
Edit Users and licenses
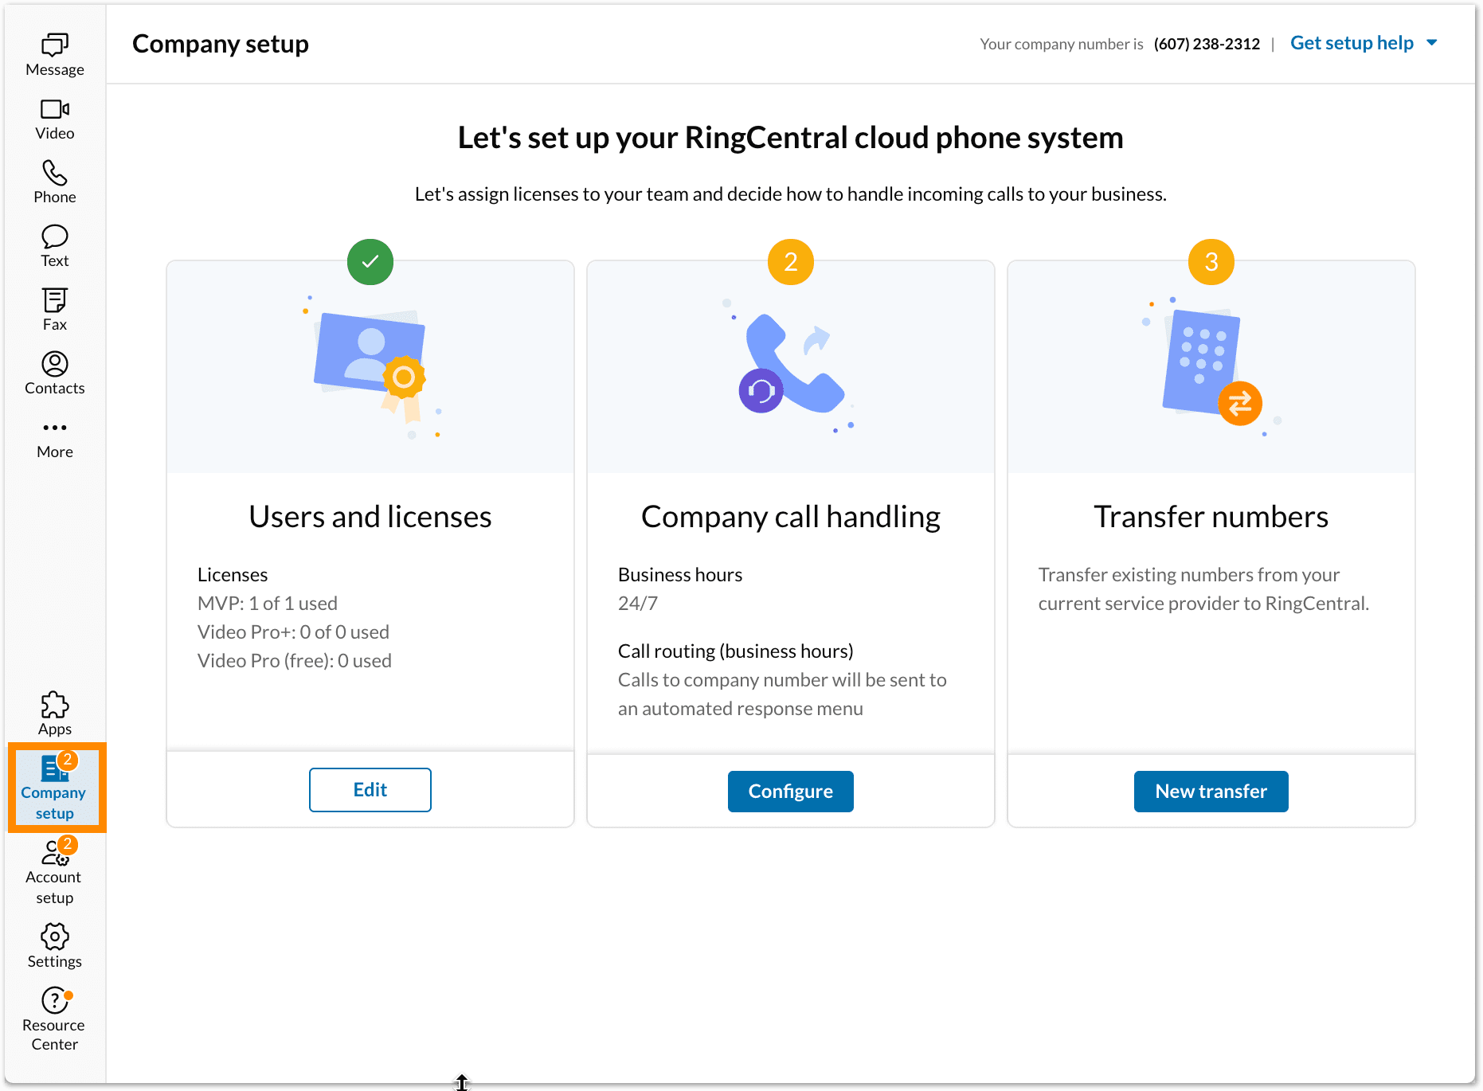click(x=370, y=790)
